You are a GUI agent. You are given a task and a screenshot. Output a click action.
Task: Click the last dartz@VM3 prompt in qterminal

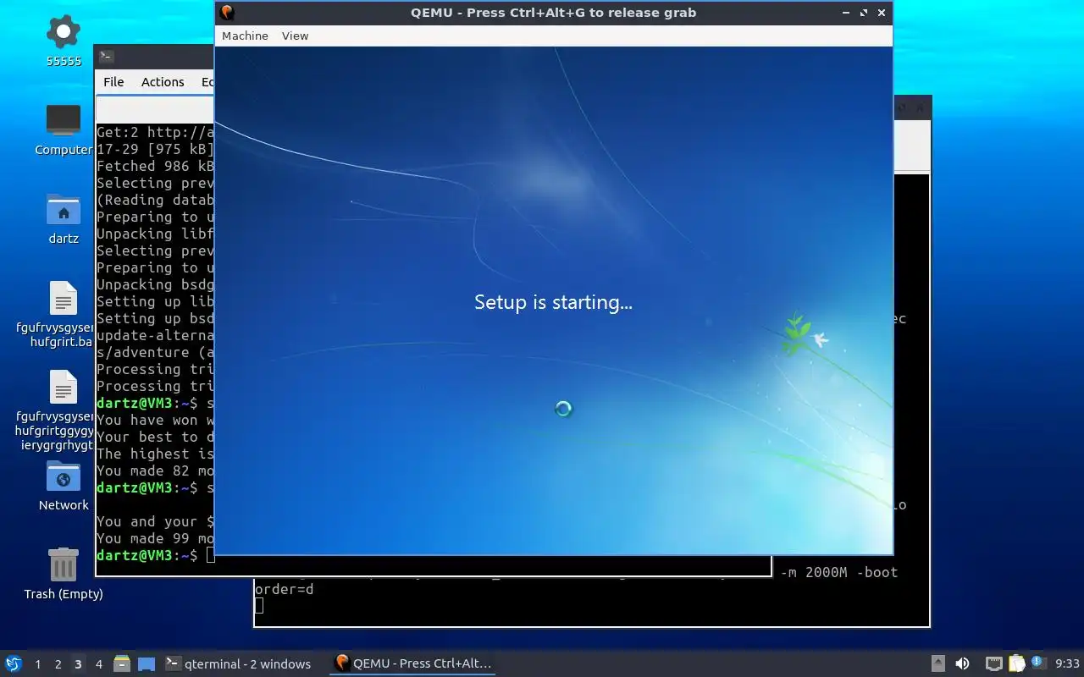click(147, 555)
